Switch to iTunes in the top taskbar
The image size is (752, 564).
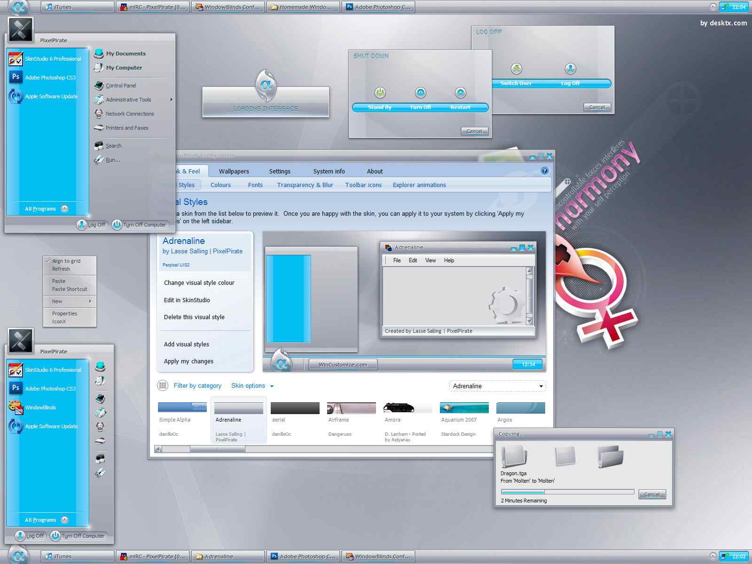click(x=78, y=7)
